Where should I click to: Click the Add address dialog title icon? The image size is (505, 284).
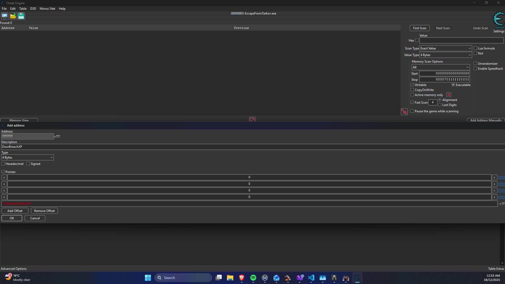(x=3, y=125)
